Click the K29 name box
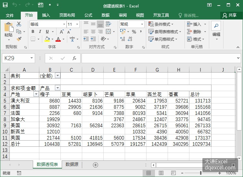This screenshot has width=243, height=177. coord(18,58)
